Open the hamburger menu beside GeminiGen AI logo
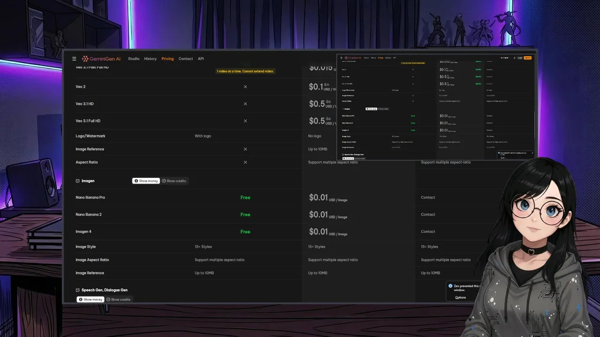Image resolution: width=600 pixels, height=337 pixels. click(74, 59)
